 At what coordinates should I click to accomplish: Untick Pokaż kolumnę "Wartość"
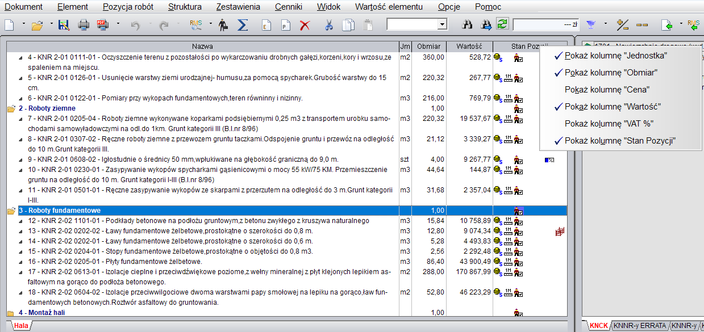point(613,107)
